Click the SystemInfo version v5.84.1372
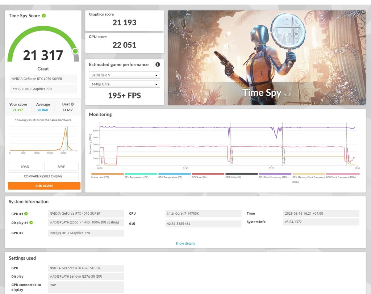371x294 pixels. (321, 222)
